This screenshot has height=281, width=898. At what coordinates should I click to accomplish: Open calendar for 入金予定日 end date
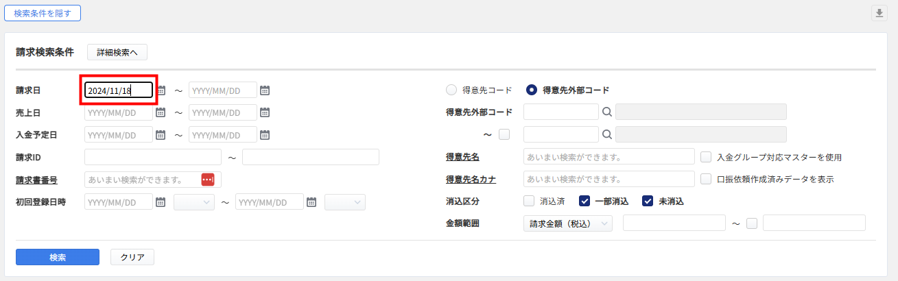pos(265,135)
